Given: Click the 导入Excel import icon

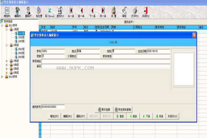Looking at the screenshot, I should 50,12.
